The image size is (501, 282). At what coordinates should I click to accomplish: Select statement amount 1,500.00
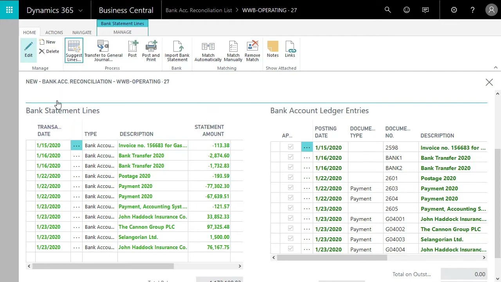tap(220, 237)
